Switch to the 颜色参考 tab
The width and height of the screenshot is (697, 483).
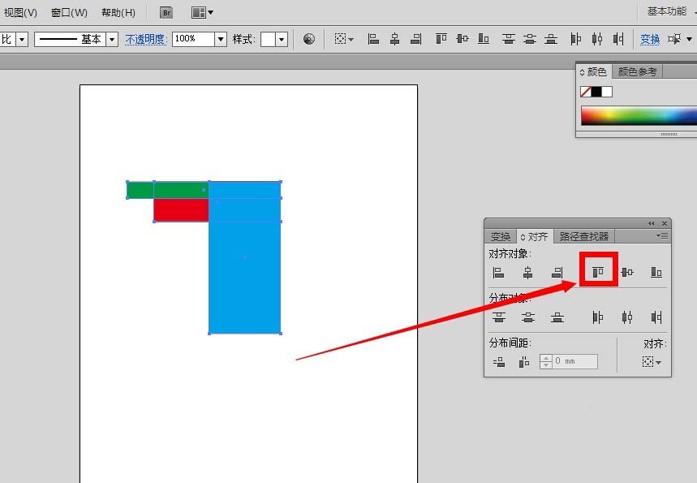coord(637,71)
